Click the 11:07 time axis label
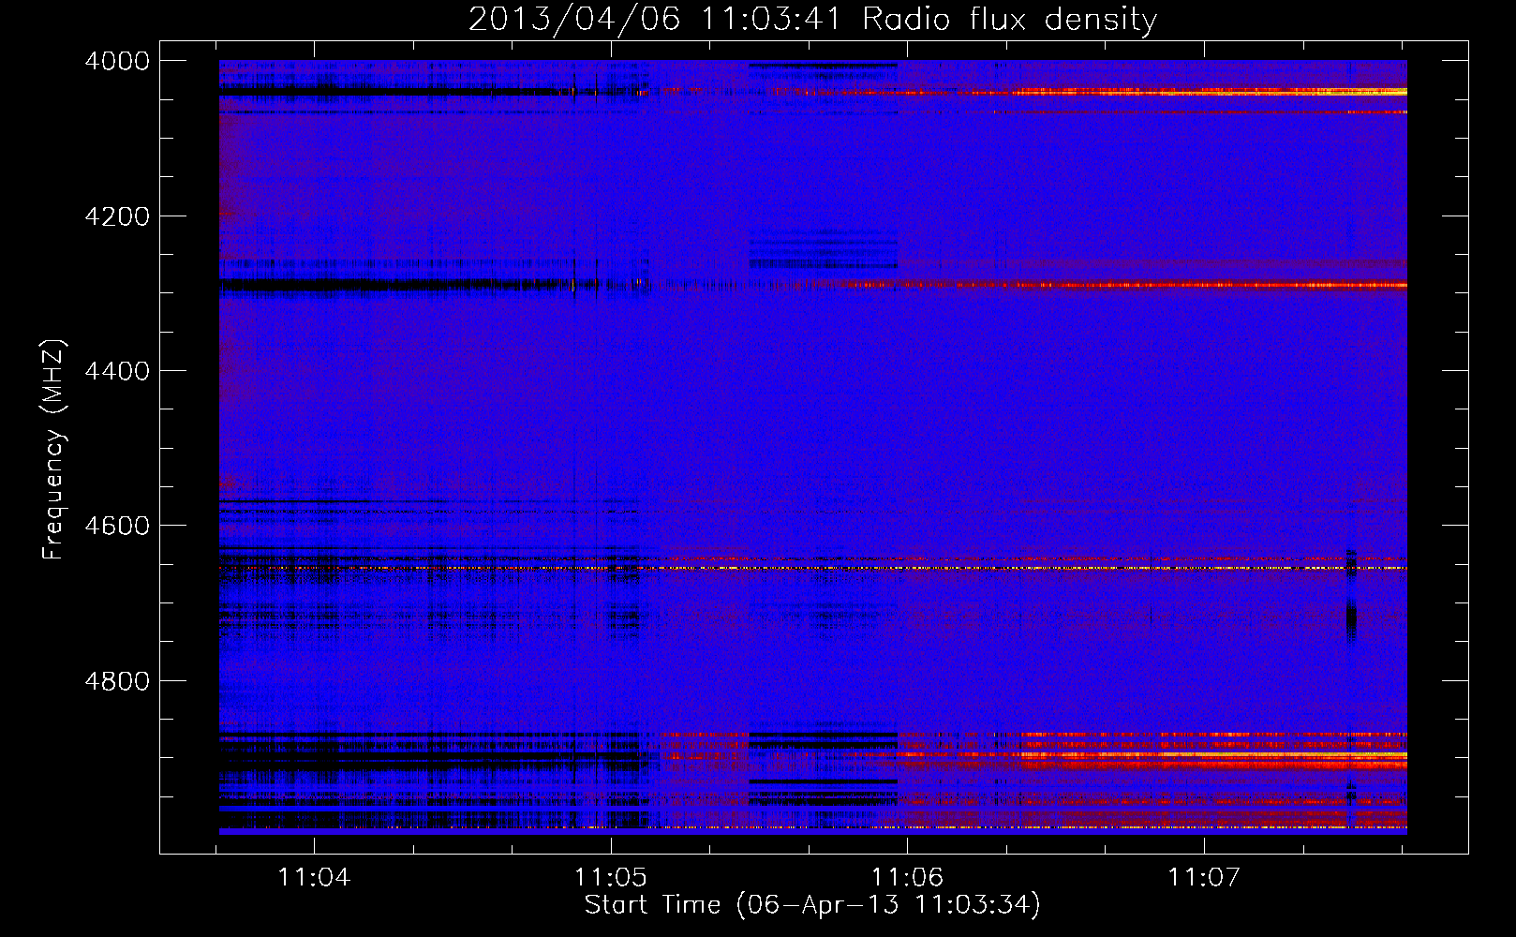Screen dimensions: 1516x937 (x=1204, y=878)
